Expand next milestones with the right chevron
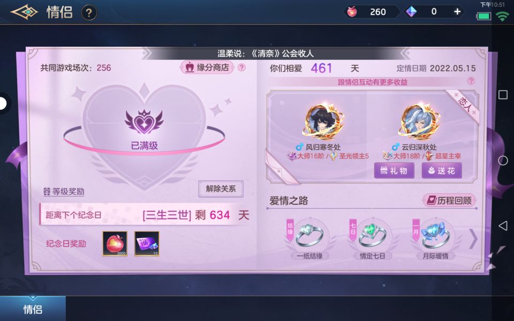This screenshot has height=321, width=514. [473, 239]
